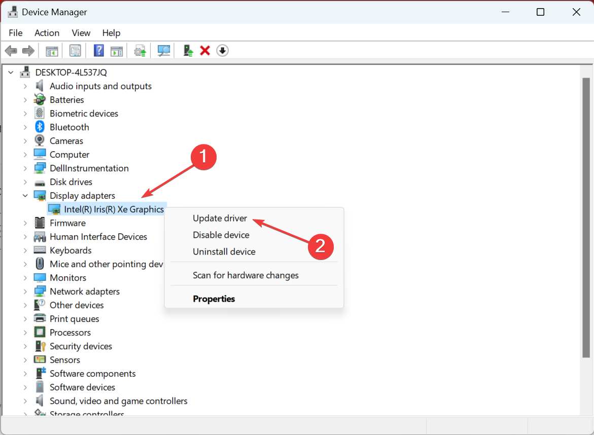Screen dimensions: 594x435
Task: Select the Processors tree item
Action: (x=70, y=333)
